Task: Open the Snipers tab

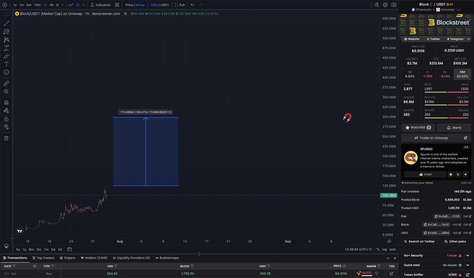Action: pos(68,258)
